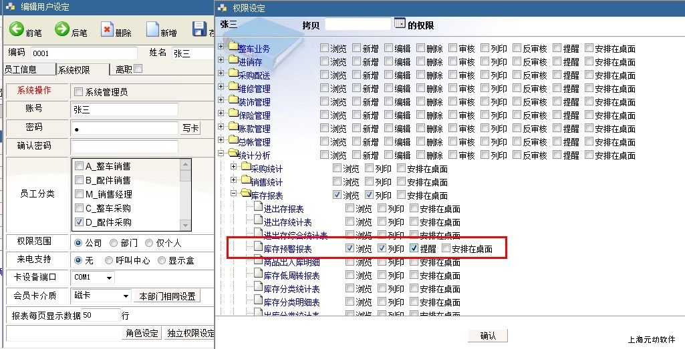Image resolution: width=685 pixels, height=349 pixels.
Task: Uncheck 提醒 for 库存预警报表
Action: coord(414,248)
